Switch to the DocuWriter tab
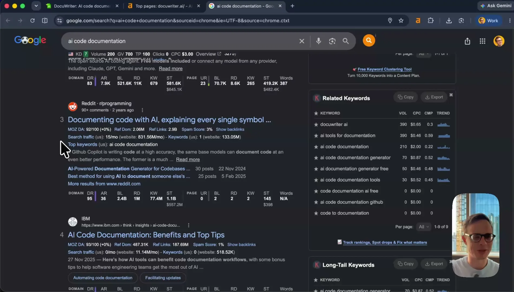 (82, 6)
